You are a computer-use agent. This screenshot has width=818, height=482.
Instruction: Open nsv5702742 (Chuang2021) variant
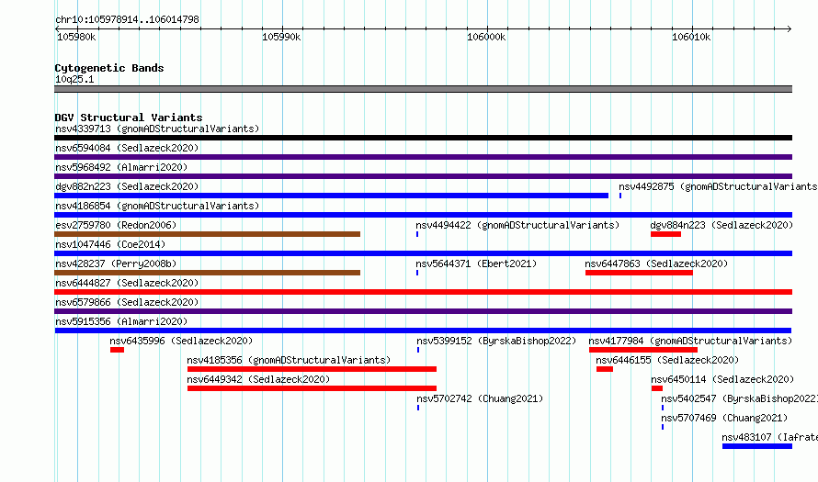coord(480,398)
